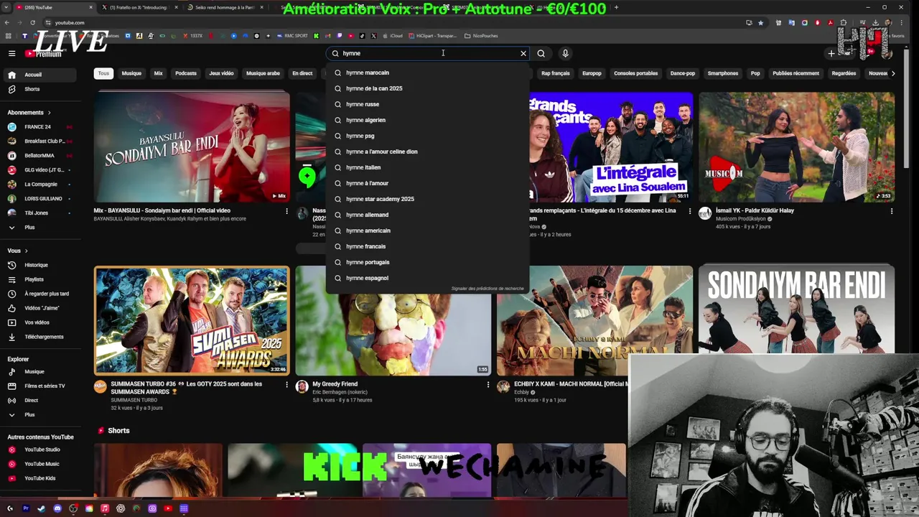Open Téléchargements in the sidebar

(41, 337)
